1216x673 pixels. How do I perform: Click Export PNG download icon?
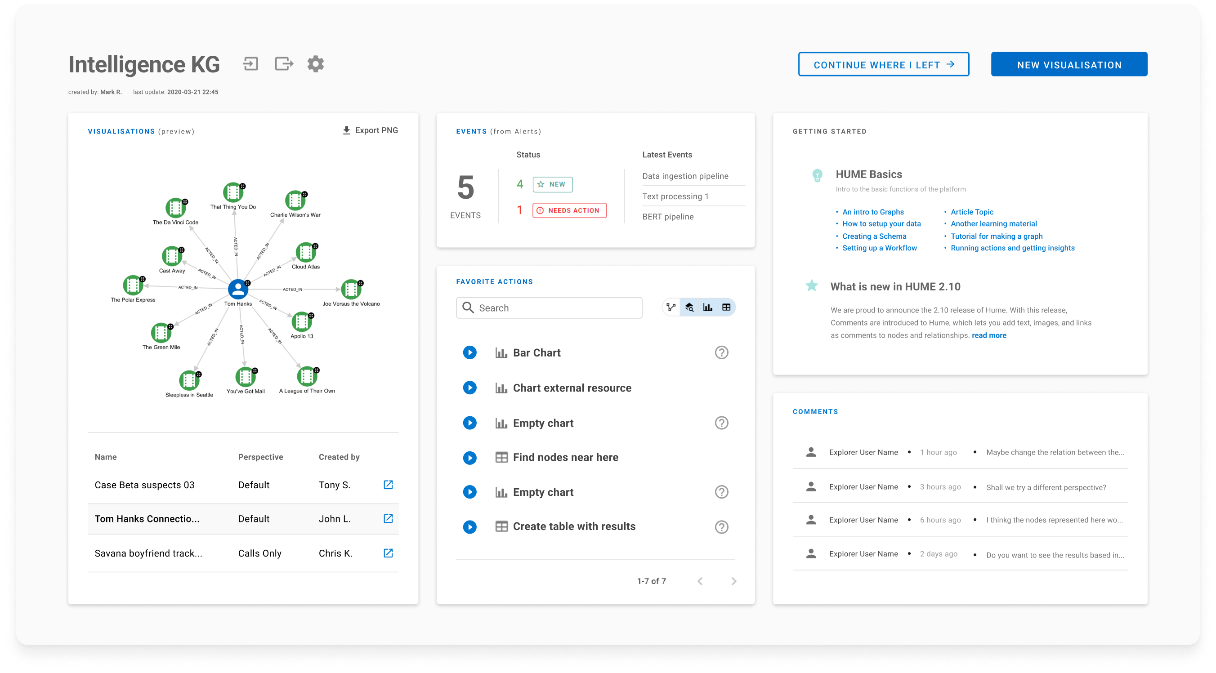(x=346, y=130)
